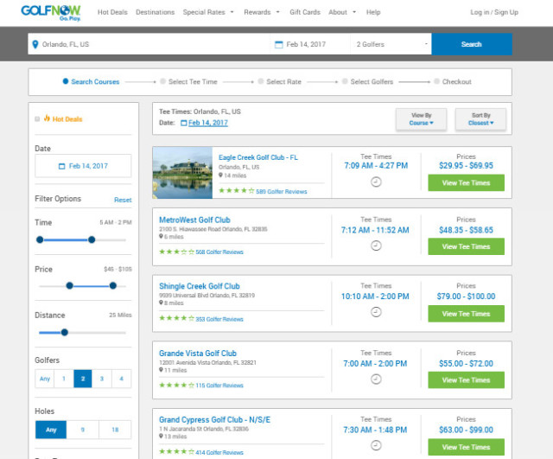Click the Price slider left handle
This screenshot has height=459, width=553.
click(x=69, y=286)
